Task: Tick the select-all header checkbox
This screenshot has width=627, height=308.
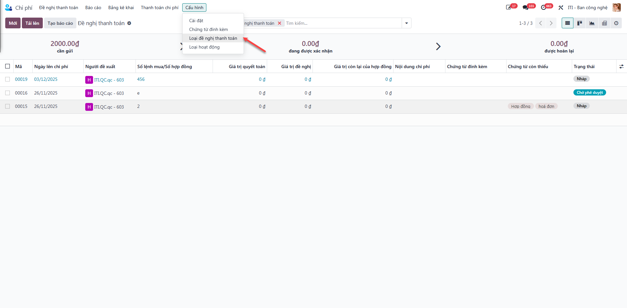Action: 8,66
